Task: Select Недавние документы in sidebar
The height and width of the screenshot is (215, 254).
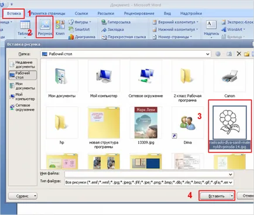Action: (x=23, y=64)
